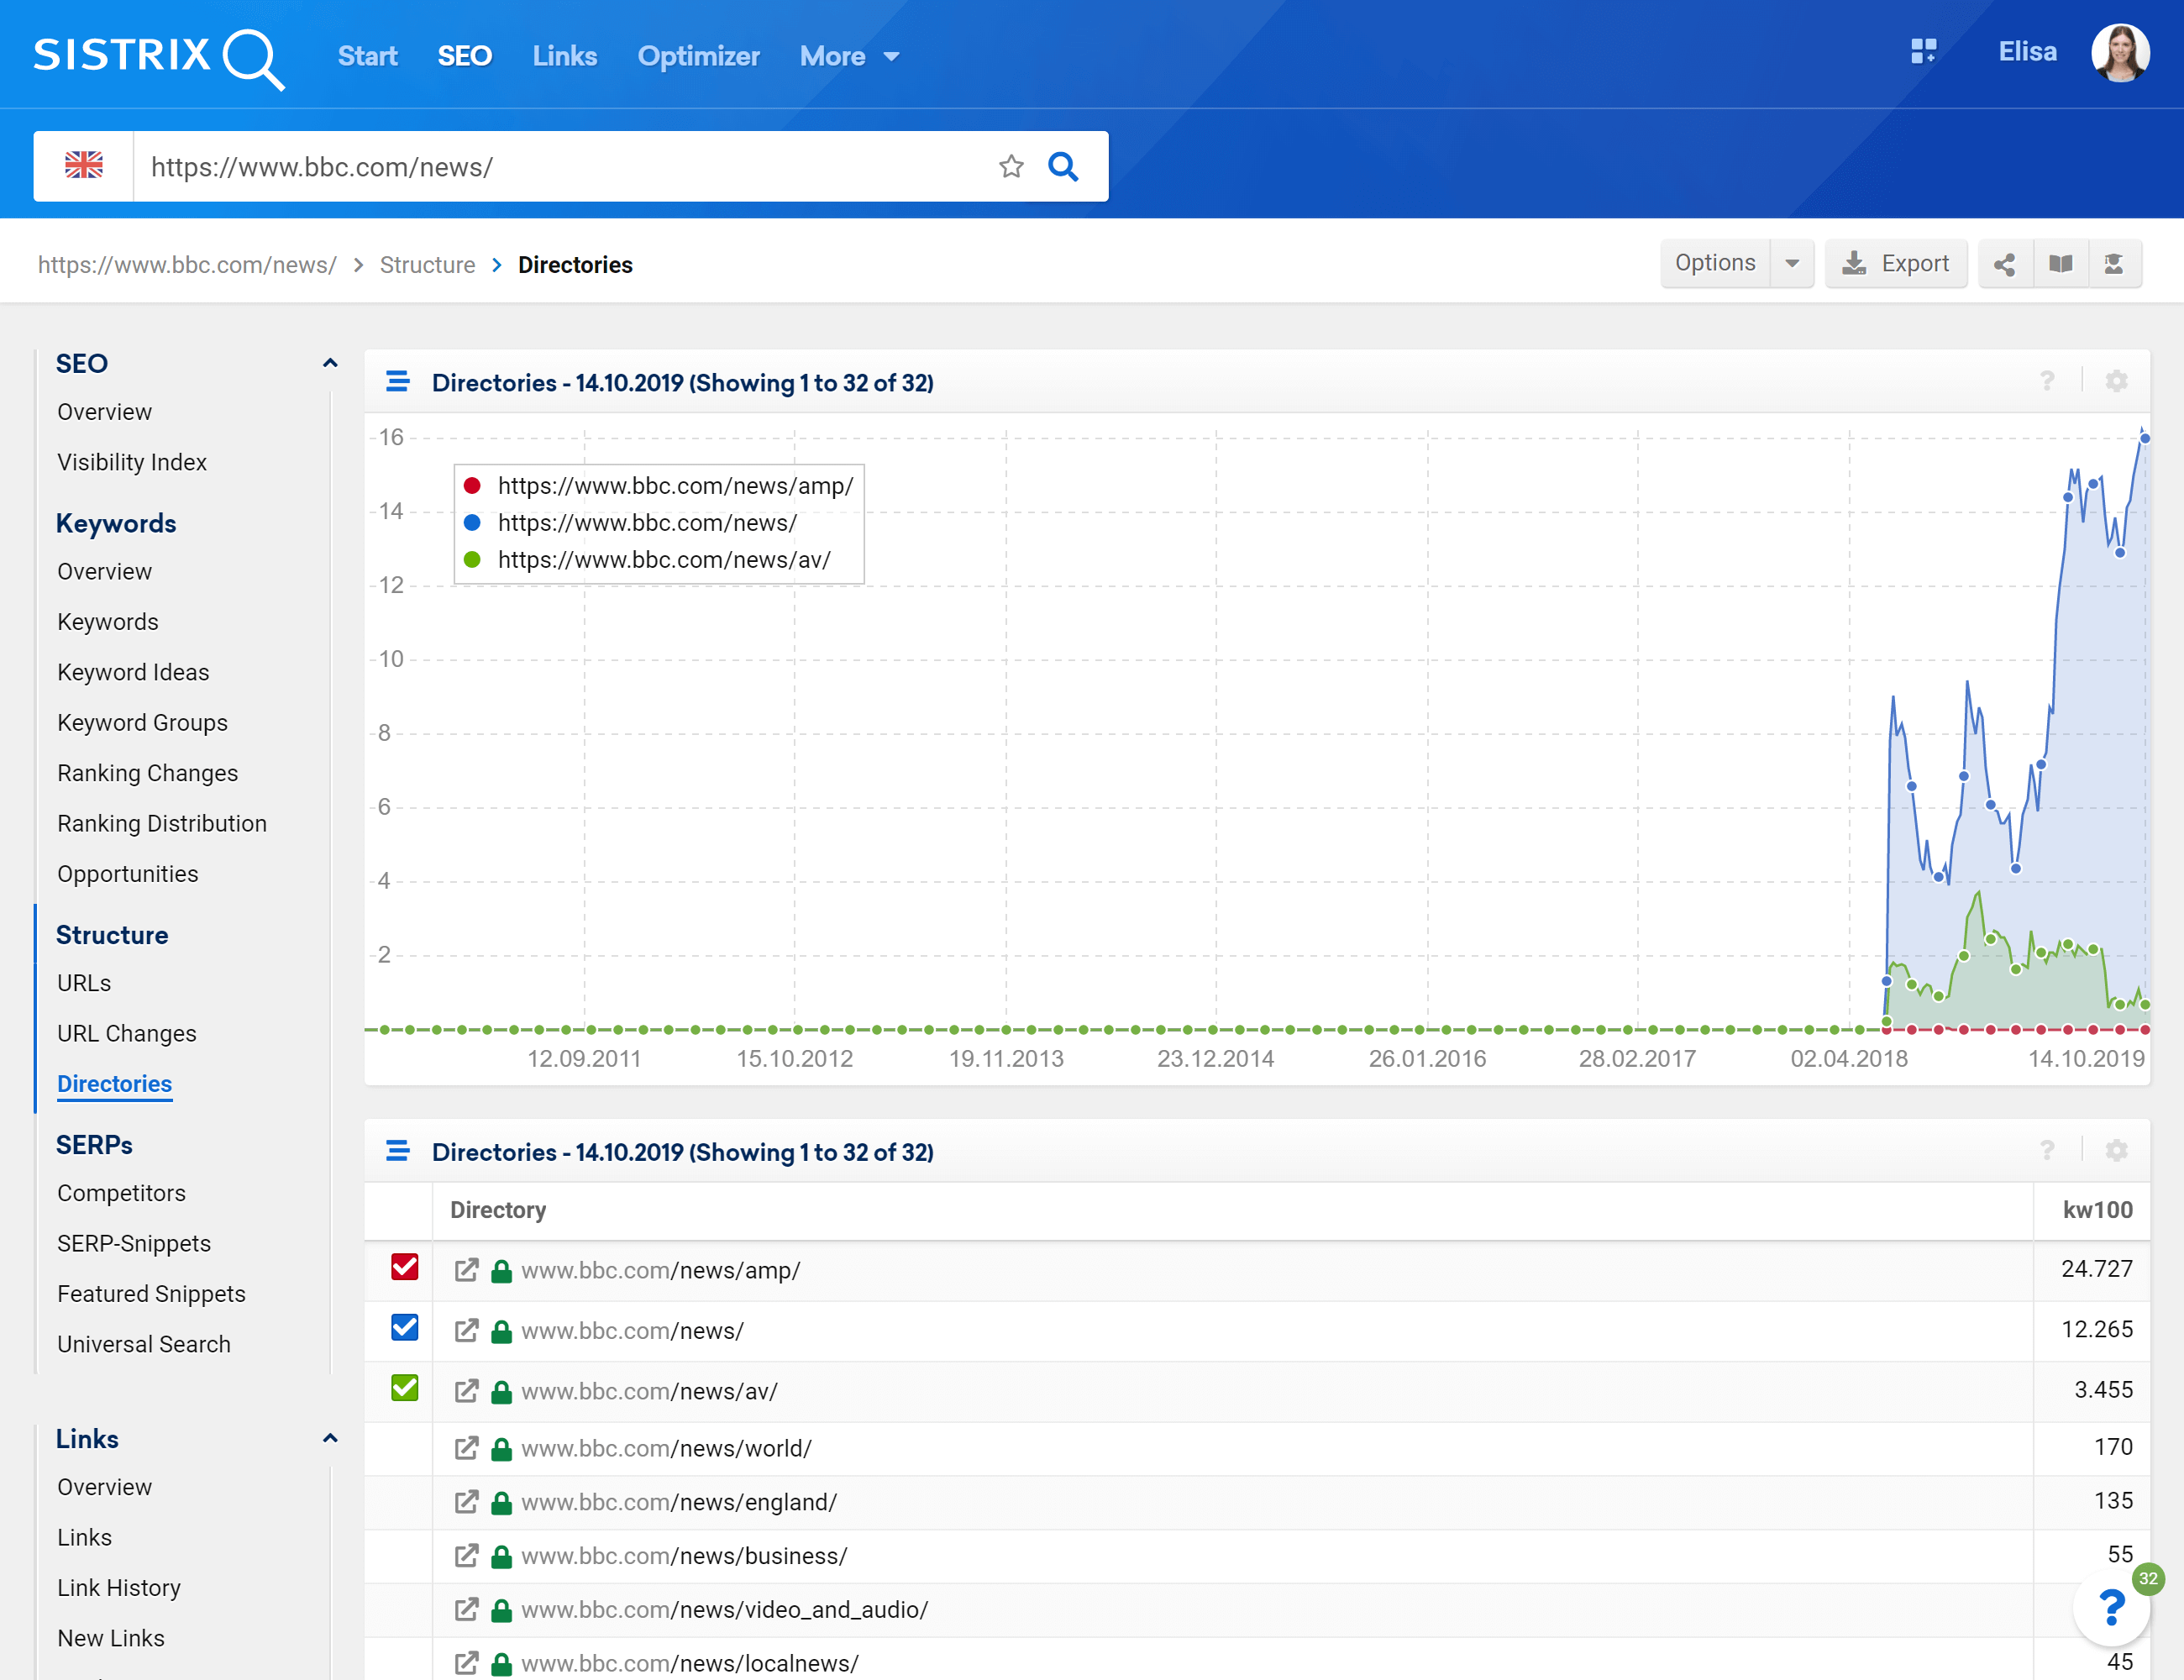Sort by the kw100 column header

2097,1210
